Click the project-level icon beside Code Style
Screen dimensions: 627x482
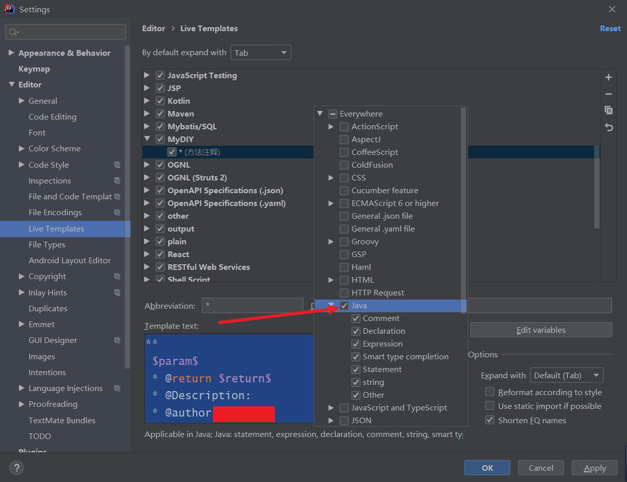tap(118, 165)
